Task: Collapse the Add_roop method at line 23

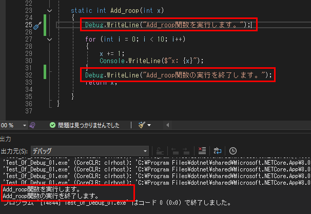Action: tap(49, 10)
